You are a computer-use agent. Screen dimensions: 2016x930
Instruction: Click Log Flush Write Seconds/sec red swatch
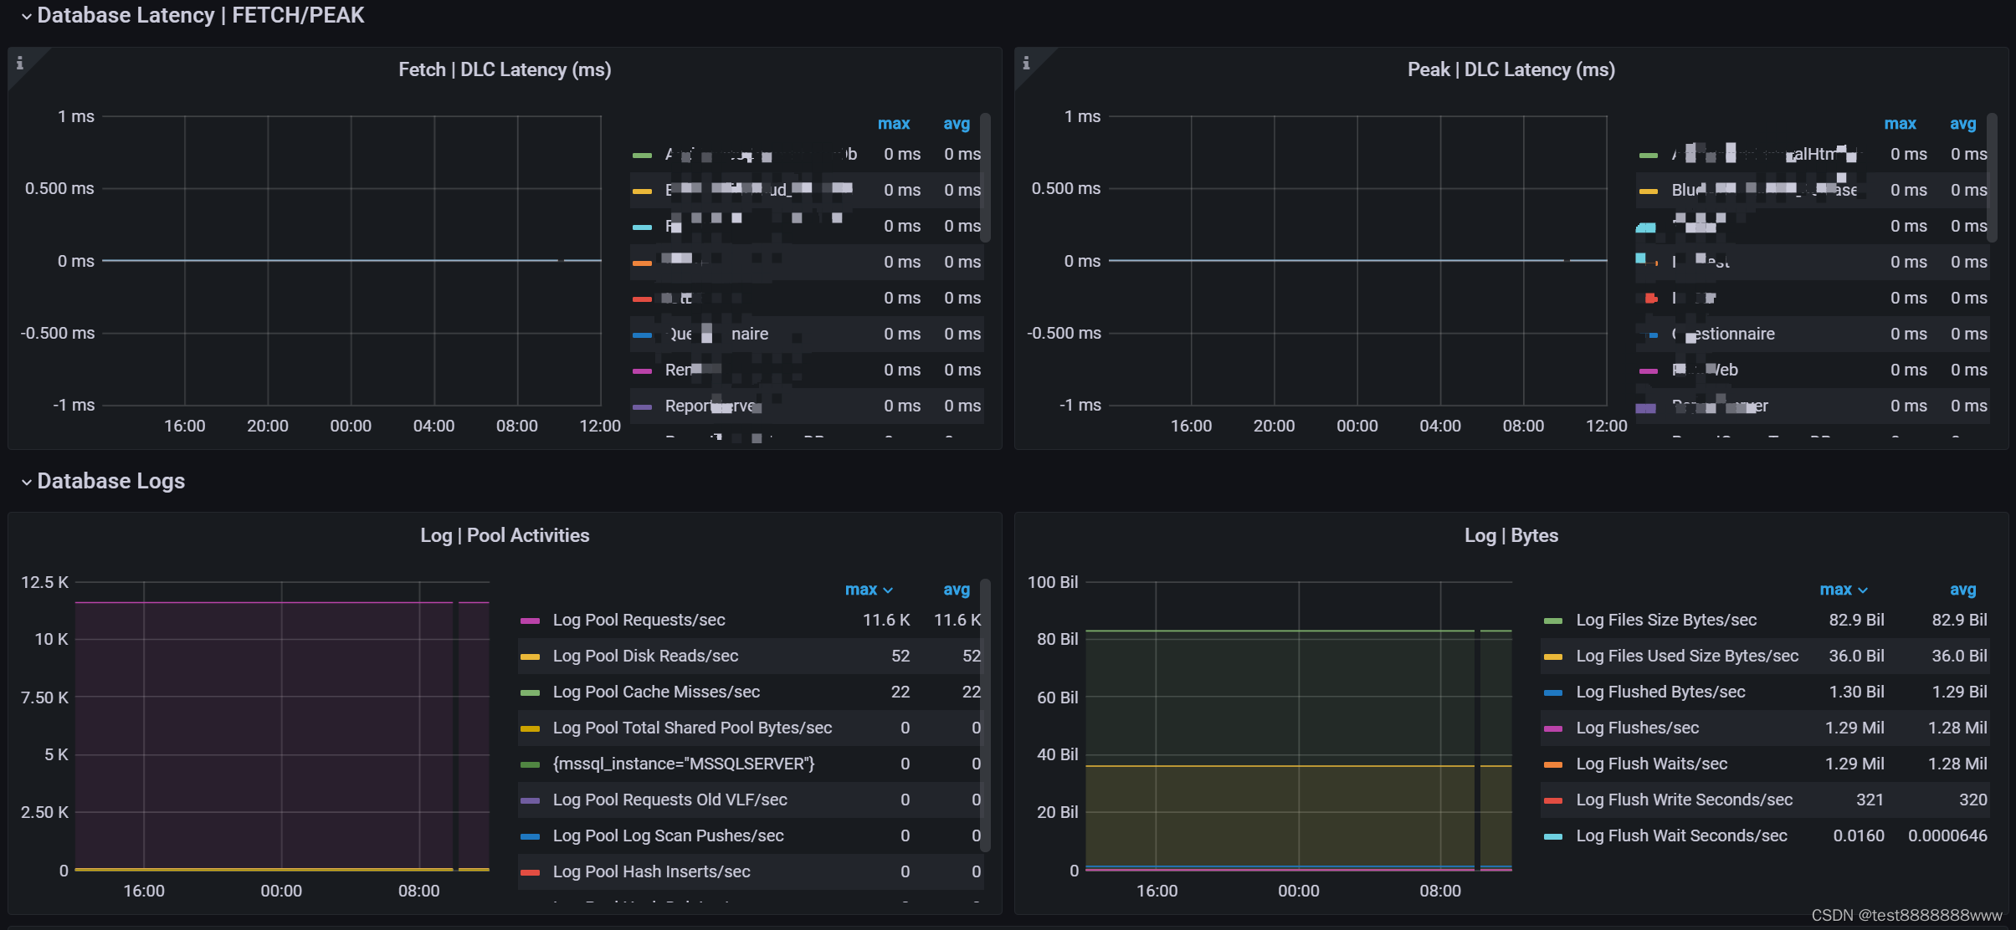(x=1553, y=800)
